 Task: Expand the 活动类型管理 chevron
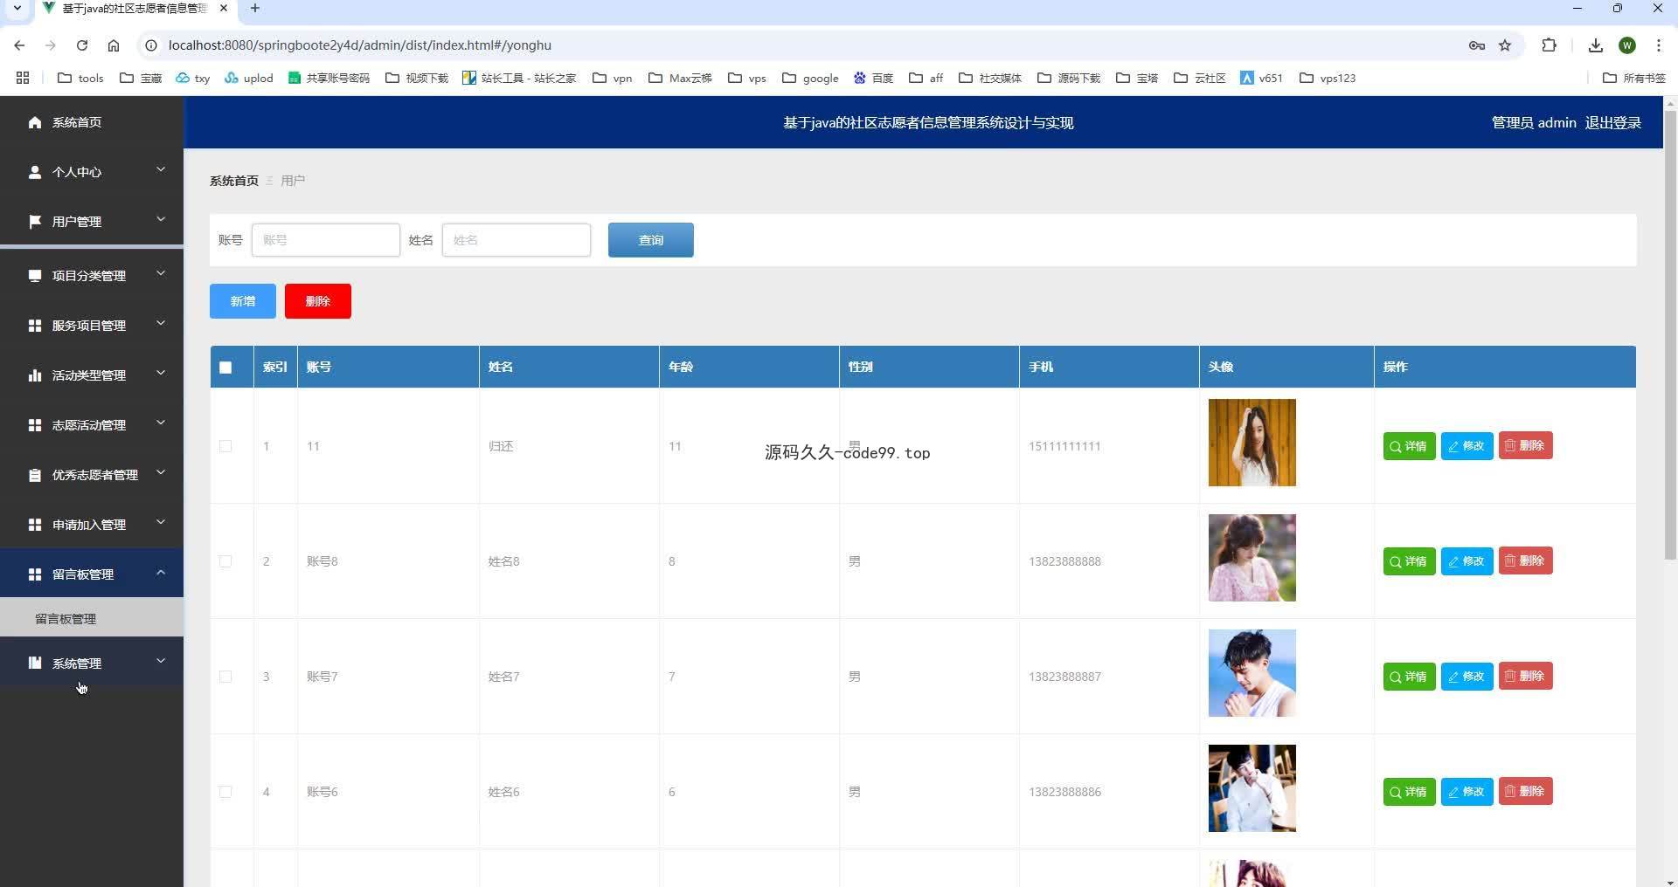[x=161, y=373]
